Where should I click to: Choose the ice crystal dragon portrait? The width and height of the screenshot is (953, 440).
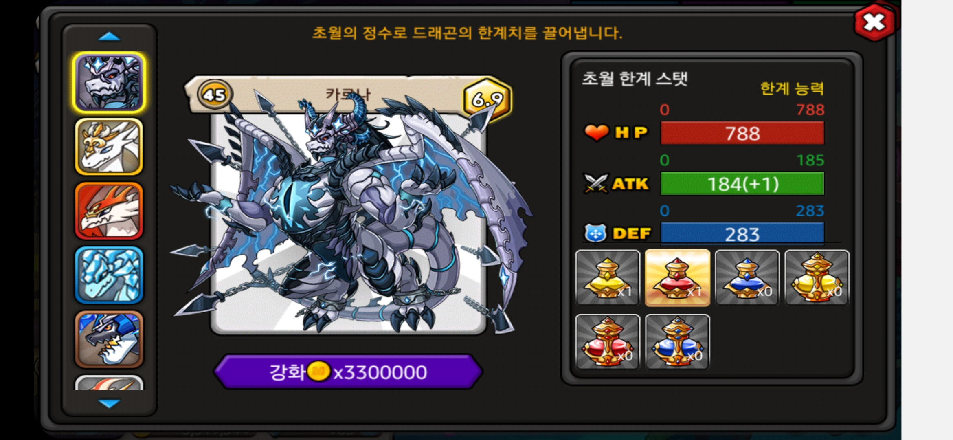tap(109, 275)
